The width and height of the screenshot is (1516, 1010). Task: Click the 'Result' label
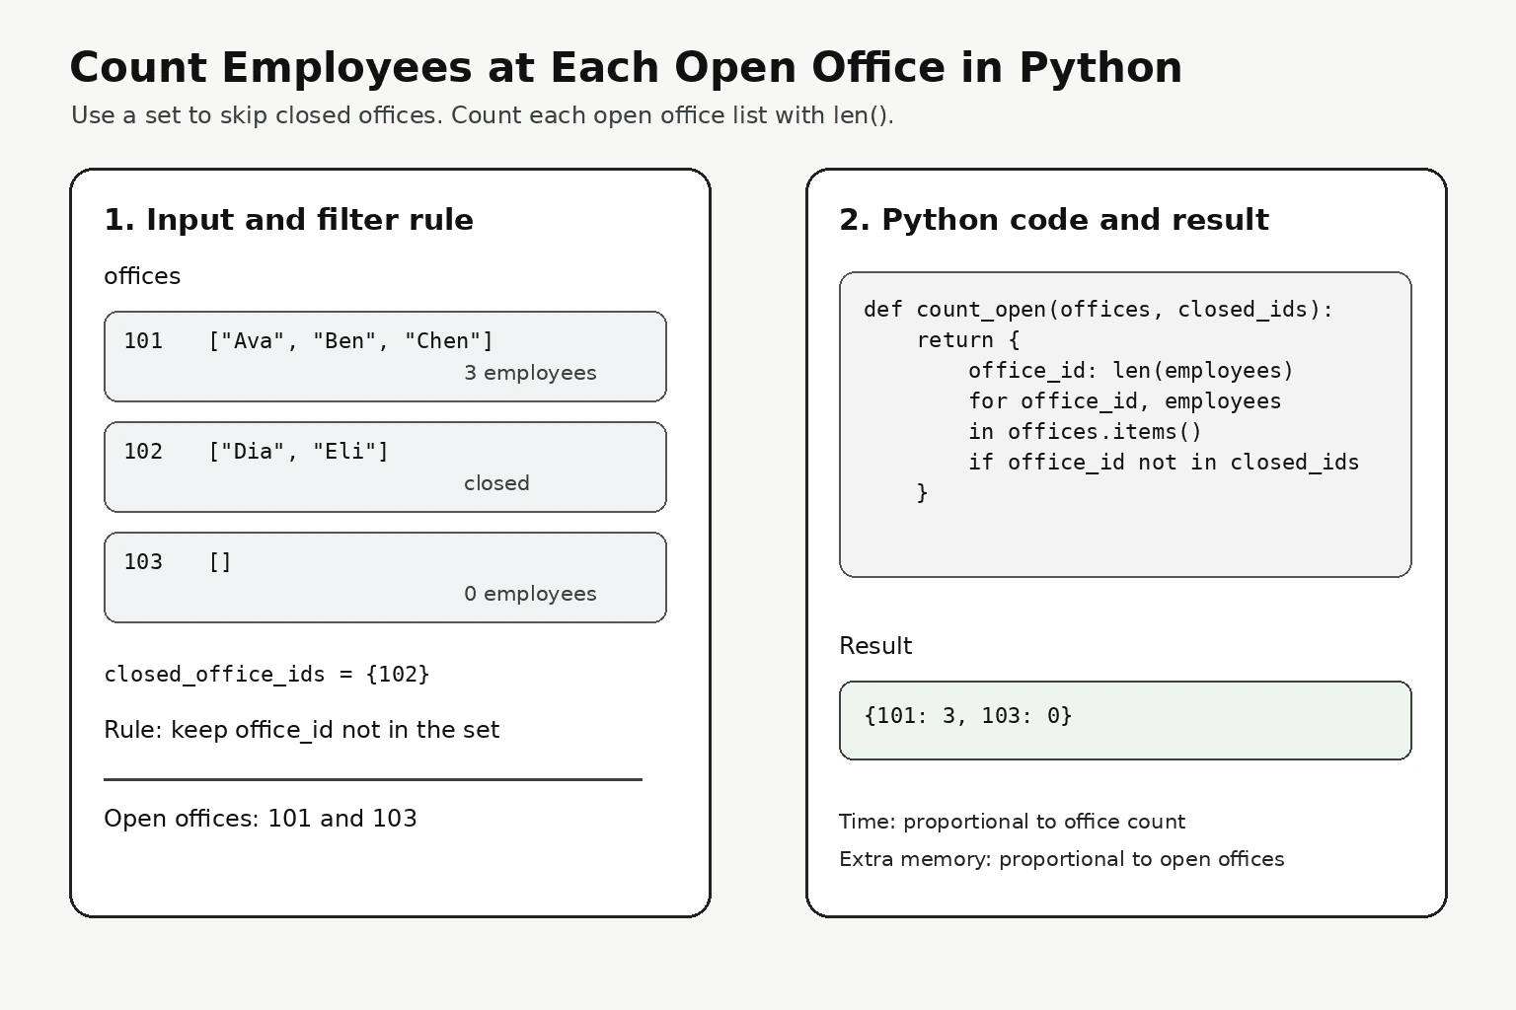tap(875, 646)
